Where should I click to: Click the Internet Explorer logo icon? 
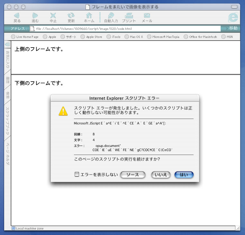tap(233, 17)
